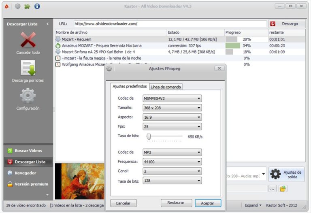Select Descargar Lista in sidebar menu
Image resolution: width=311 pixels, height=213 pixels.
(x=28, y=162)
